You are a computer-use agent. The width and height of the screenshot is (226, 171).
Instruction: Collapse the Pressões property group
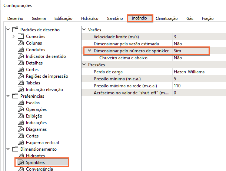pos(84,65)
